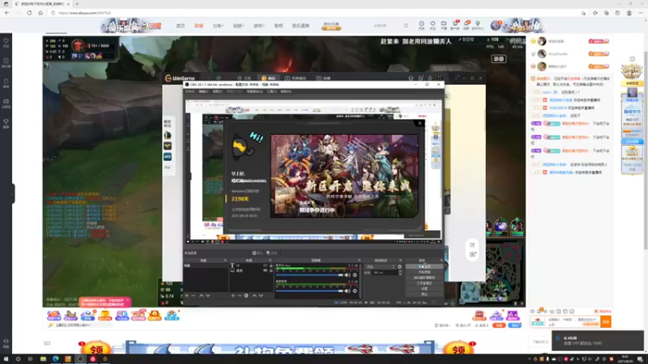Open source properties gear in Sources panel
The width and height of the screenshot is (648, 364).
[x=246, y=295]
